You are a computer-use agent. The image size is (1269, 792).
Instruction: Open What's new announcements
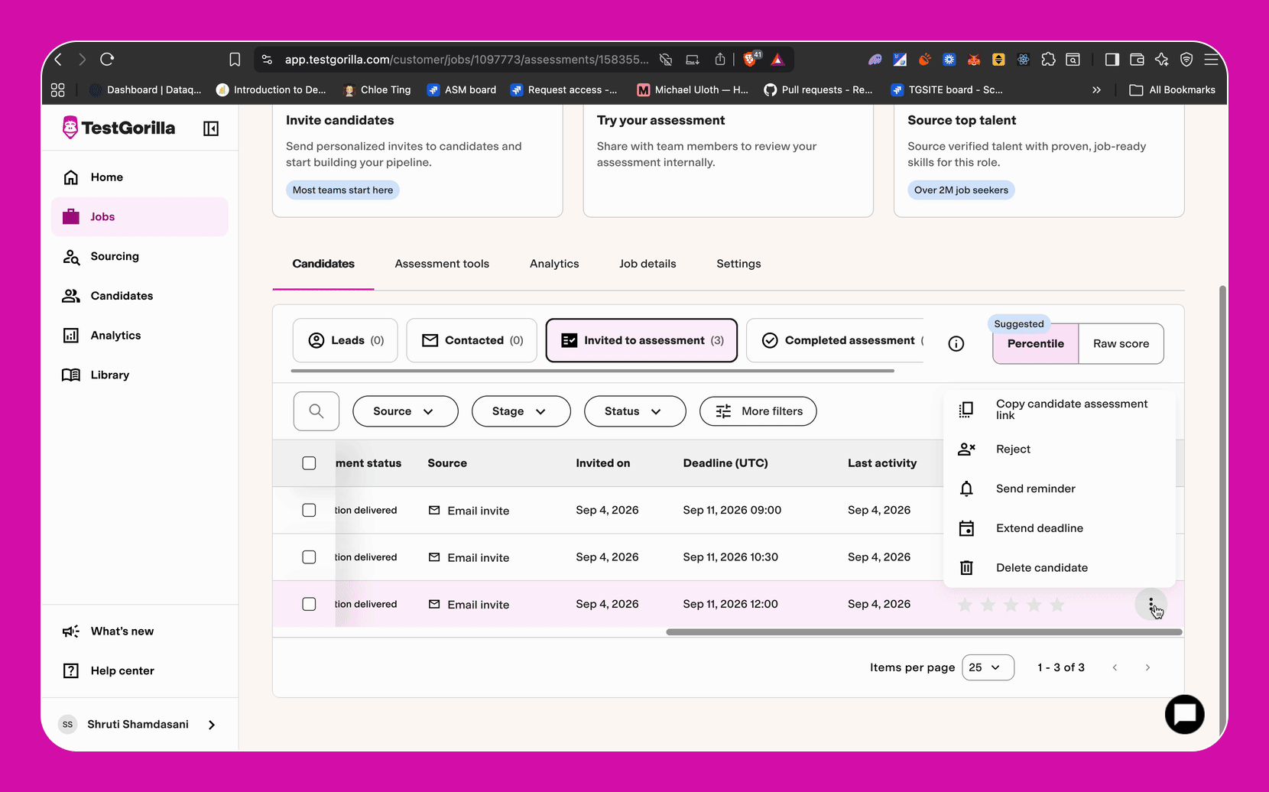(140, 631)
